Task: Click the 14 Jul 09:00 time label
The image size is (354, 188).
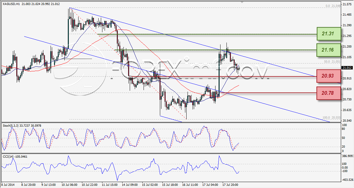Action: tap(130, 185)
